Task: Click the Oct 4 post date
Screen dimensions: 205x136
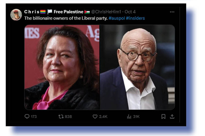Action: tap(130, 12)
